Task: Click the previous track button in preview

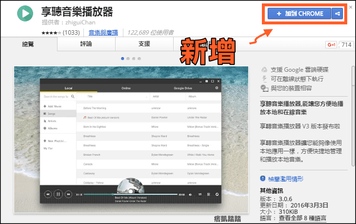Action: coord(48,194)
